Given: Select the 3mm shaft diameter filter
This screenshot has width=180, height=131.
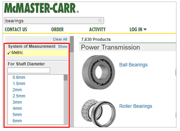Looking at the screenshot, I should click(x=17, y=102).
